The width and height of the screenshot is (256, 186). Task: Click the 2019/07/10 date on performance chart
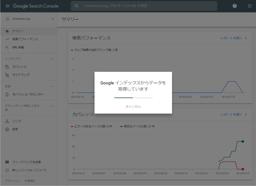tap(228, 97)
